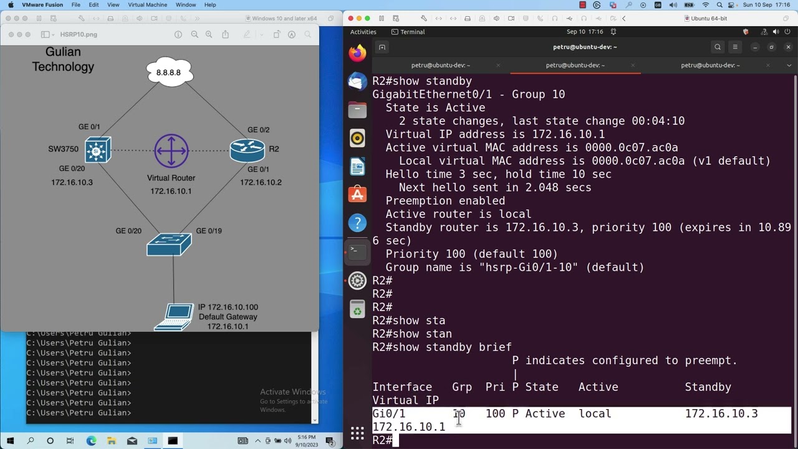Open Settings gear in the Ubuntu dock
Viewport: 798px width, 449px height.
pos(357,281)
